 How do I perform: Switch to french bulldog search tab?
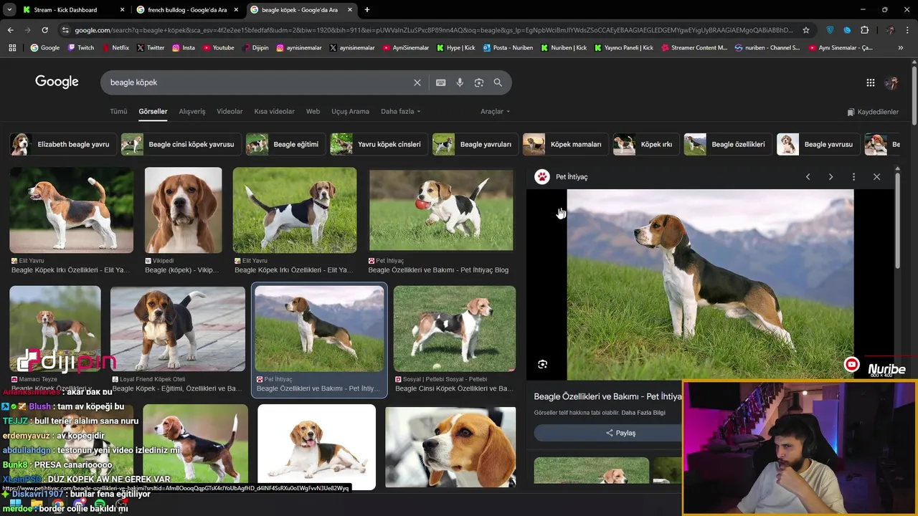187,10
